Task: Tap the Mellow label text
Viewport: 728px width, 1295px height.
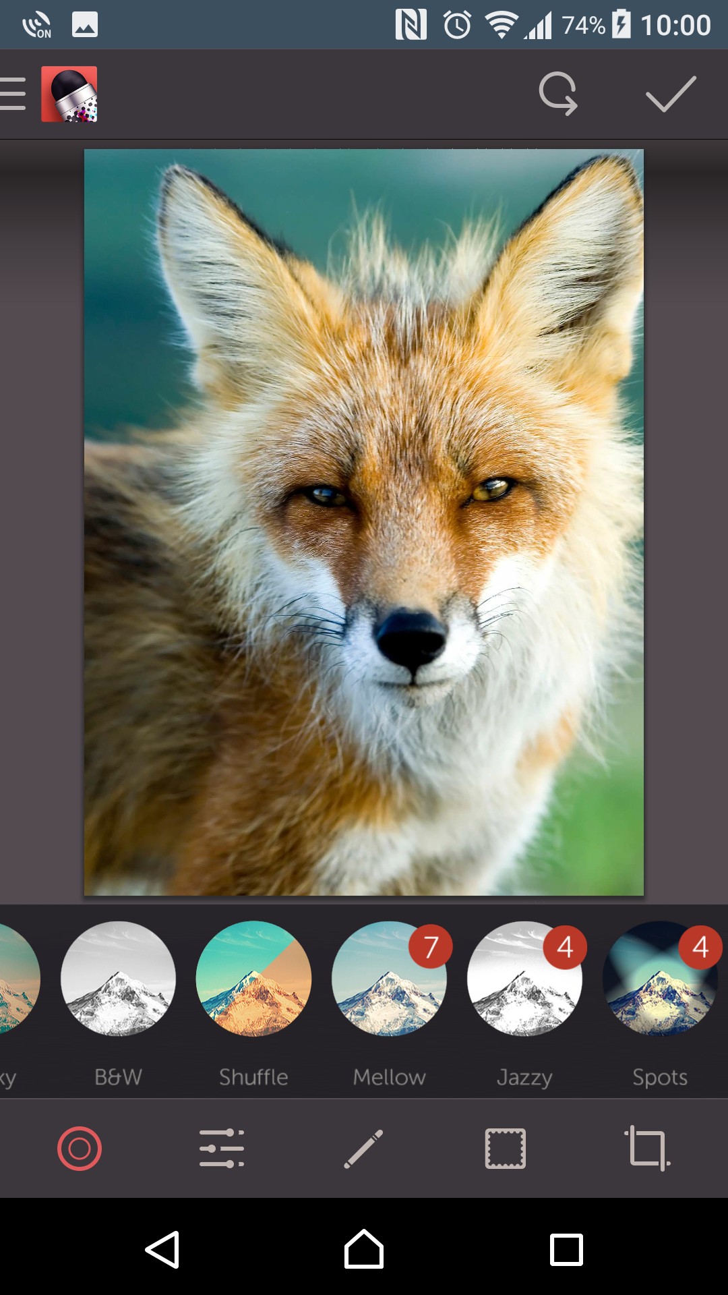Action: pyautogui.click(x=389, y=1077)
